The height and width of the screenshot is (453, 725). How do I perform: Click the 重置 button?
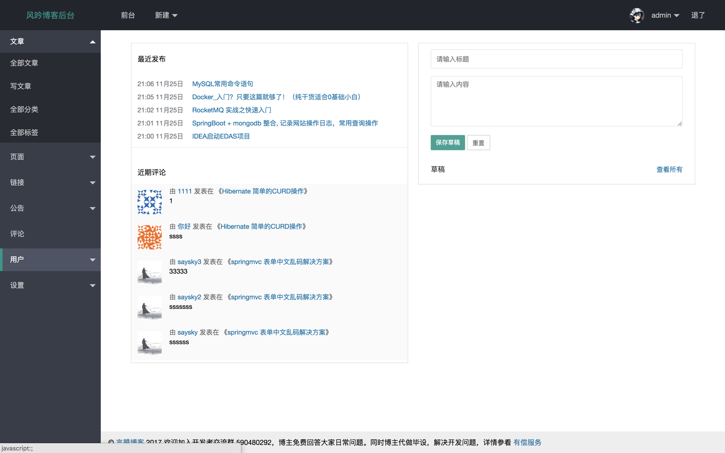(478, 142)
